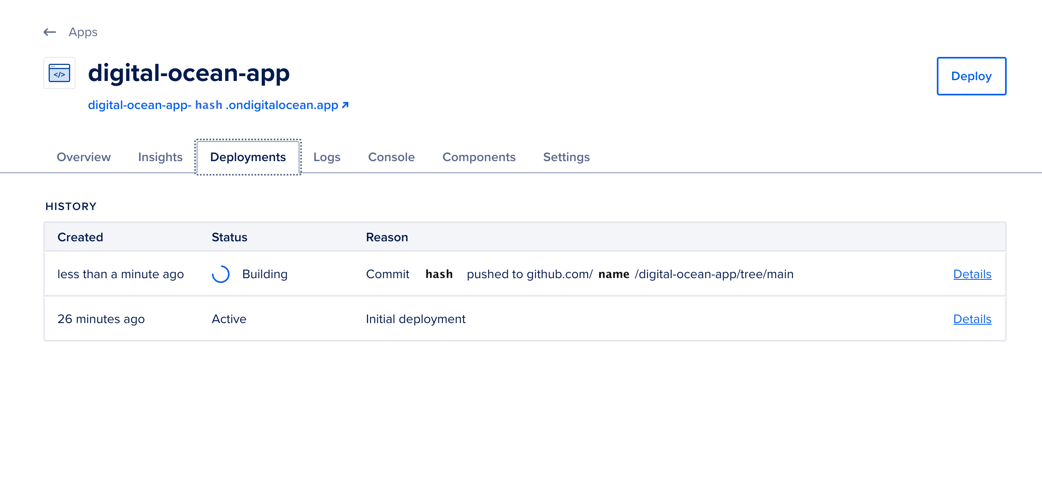
Task: Open Details for the Building deployment
Action: tap(972, 274)
